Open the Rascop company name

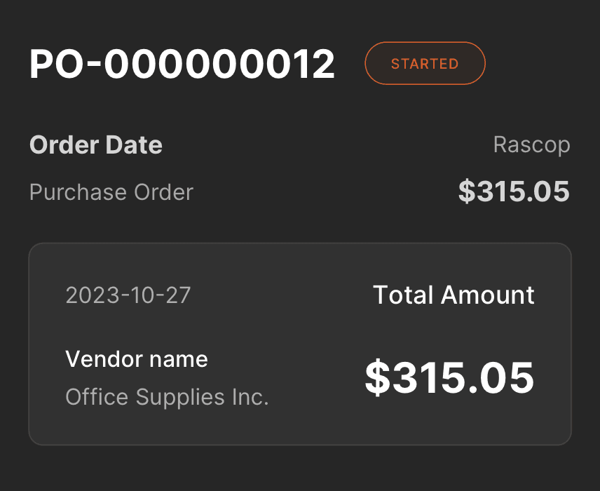[x=531, y=145]
